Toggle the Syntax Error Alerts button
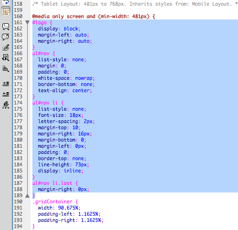The height and width of the screenshot is (230, 238). (6, 11)
